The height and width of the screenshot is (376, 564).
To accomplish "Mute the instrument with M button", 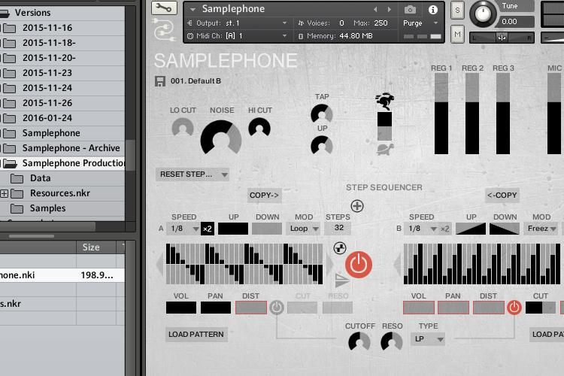I will [x=457, y=35].
